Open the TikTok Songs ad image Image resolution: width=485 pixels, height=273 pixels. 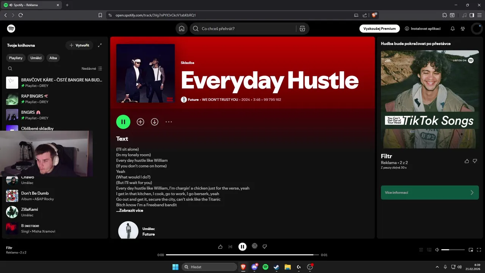click(x=430, y=99)
